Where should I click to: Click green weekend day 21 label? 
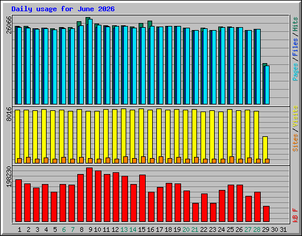tap(195, 230)
